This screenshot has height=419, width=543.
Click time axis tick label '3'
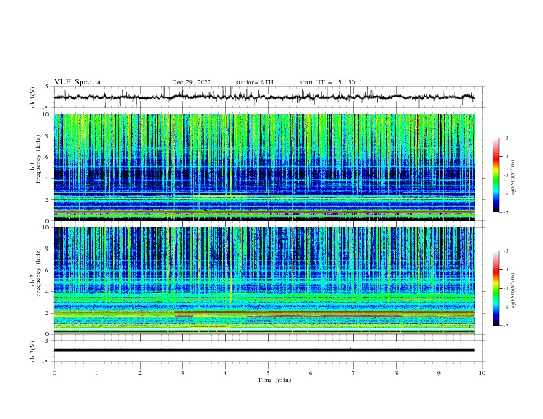(x=182, y=373)
